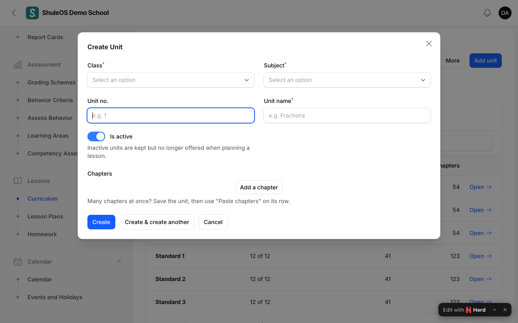Close the Create Unit dialog
The image size is (518, 323).
tap(429, 44)
